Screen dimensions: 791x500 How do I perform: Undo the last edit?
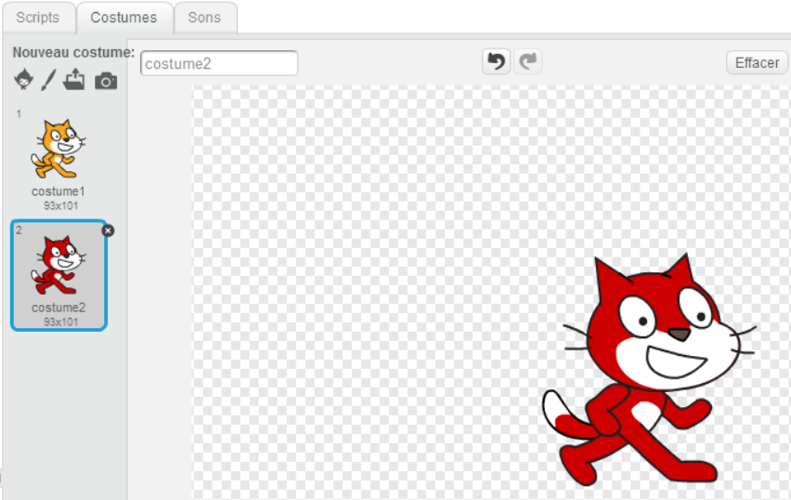[x=496, y=61]
